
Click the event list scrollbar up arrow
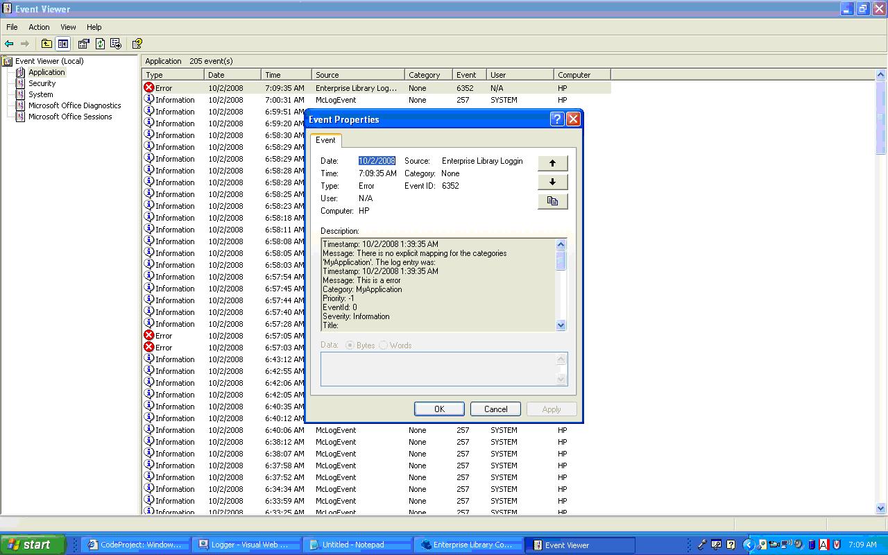pyautogui.click(x=881, y=75)
